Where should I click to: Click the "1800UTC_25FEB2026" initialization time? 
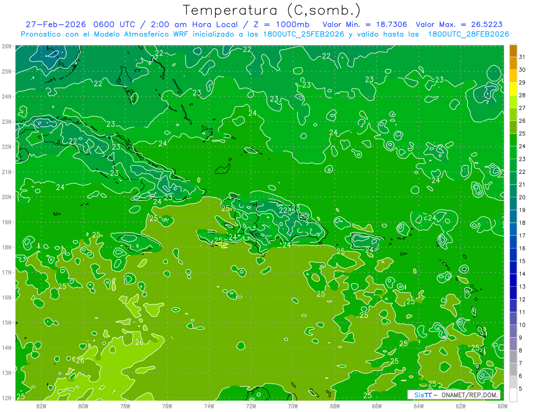pyautogui.click(x=303, y=34)
